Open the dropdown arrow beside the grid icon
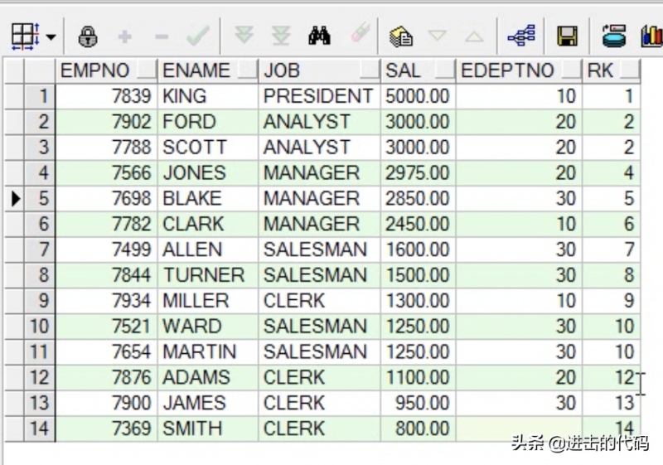 tap(51, 37)
